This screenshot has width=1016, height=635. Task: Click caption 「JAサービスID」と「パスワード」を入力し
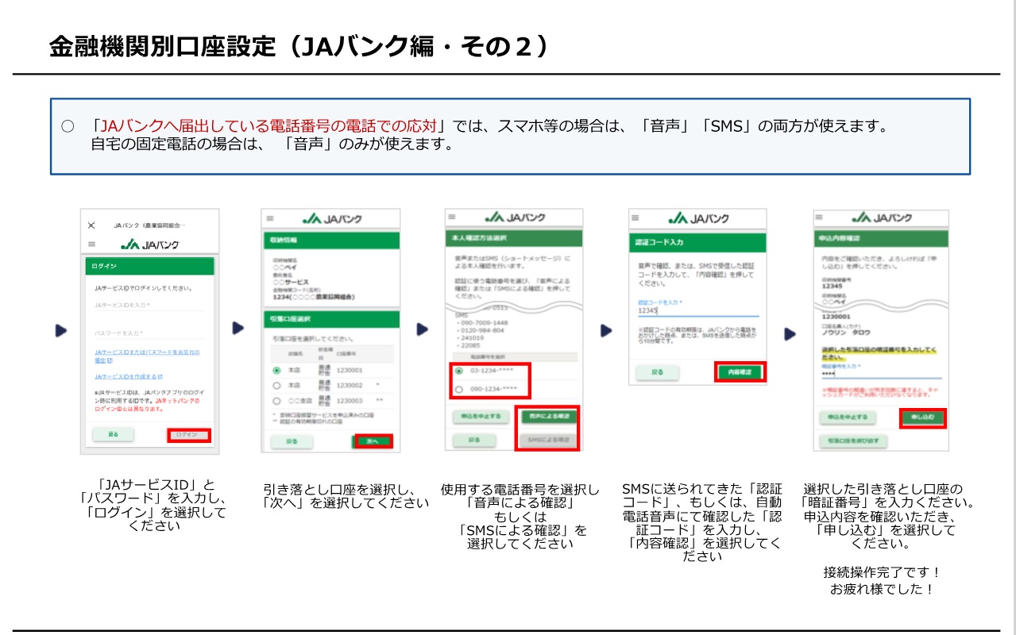[x=153, y=491]
